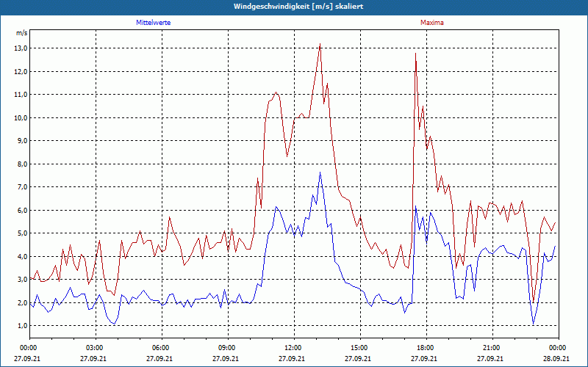
Task: Click the red Maxima spike near 18:00
Action: 415,54
